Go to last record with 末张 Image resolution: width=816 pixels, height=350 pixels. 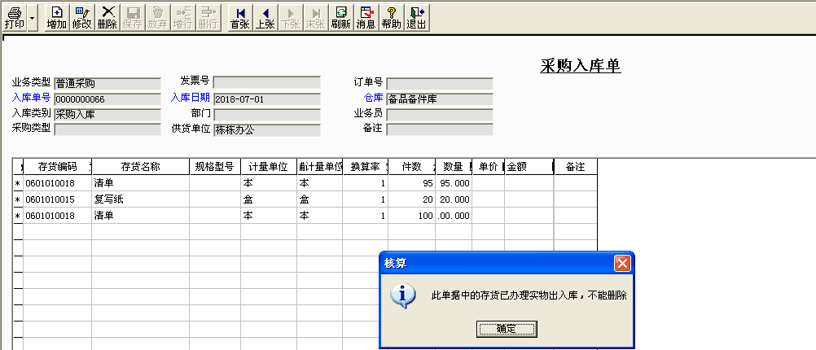pos(315,18)
